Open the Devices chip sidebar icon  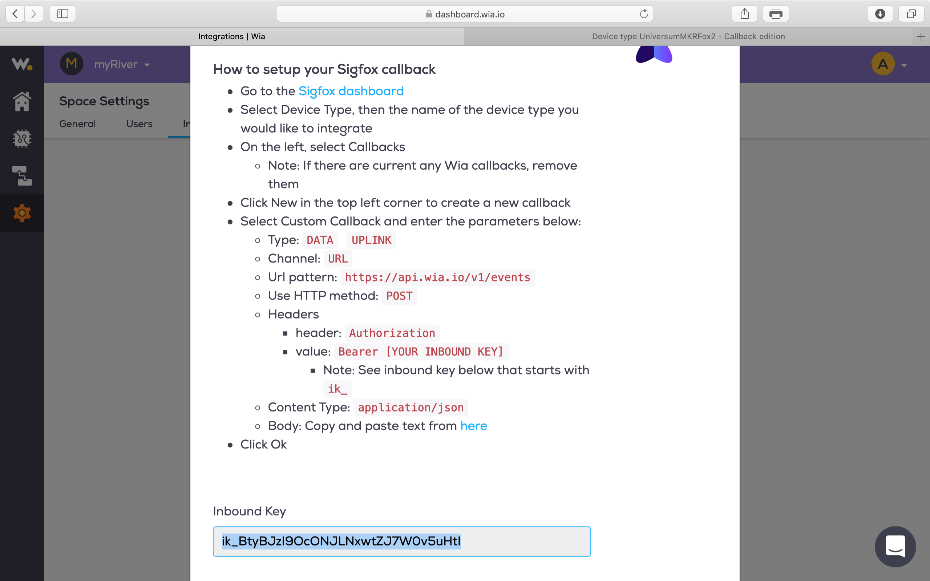pyautogui.click(x=22, y=138)
